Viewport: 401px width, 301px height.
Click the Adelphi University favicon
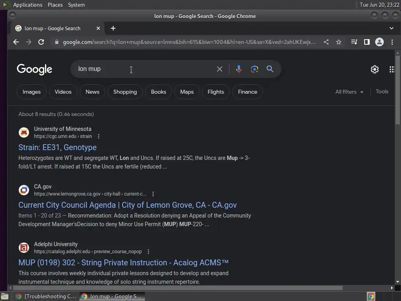tap(24, 248)
